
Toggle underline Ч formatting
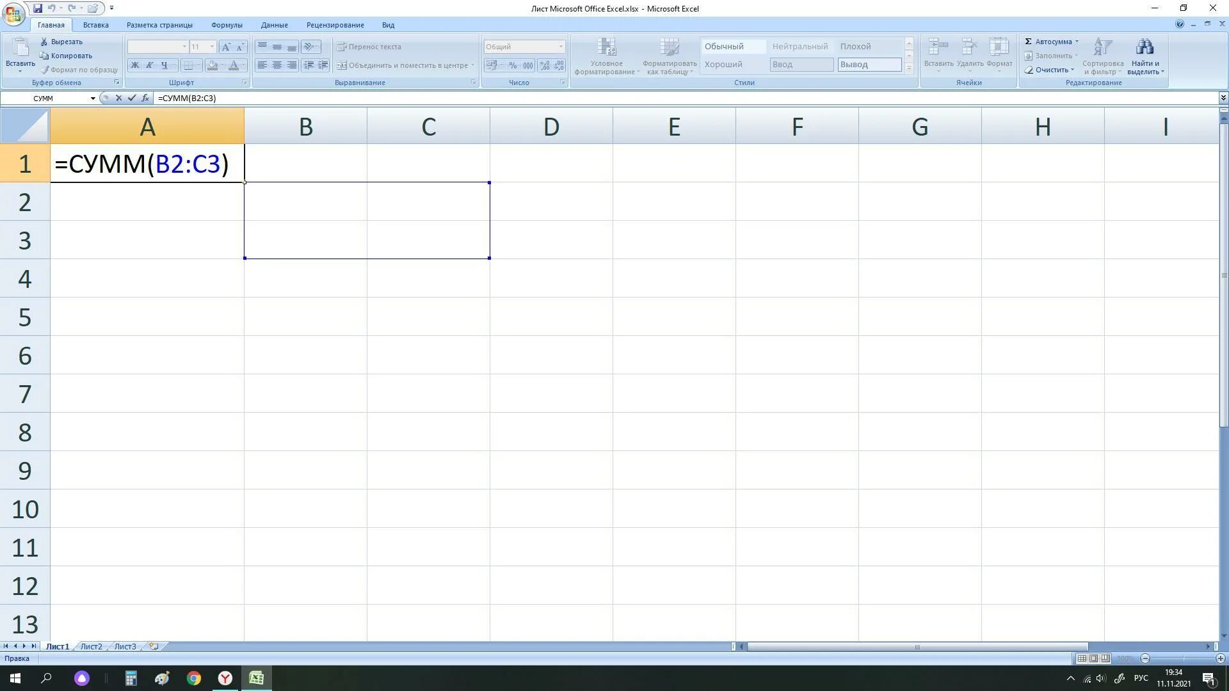click(164, 65)
